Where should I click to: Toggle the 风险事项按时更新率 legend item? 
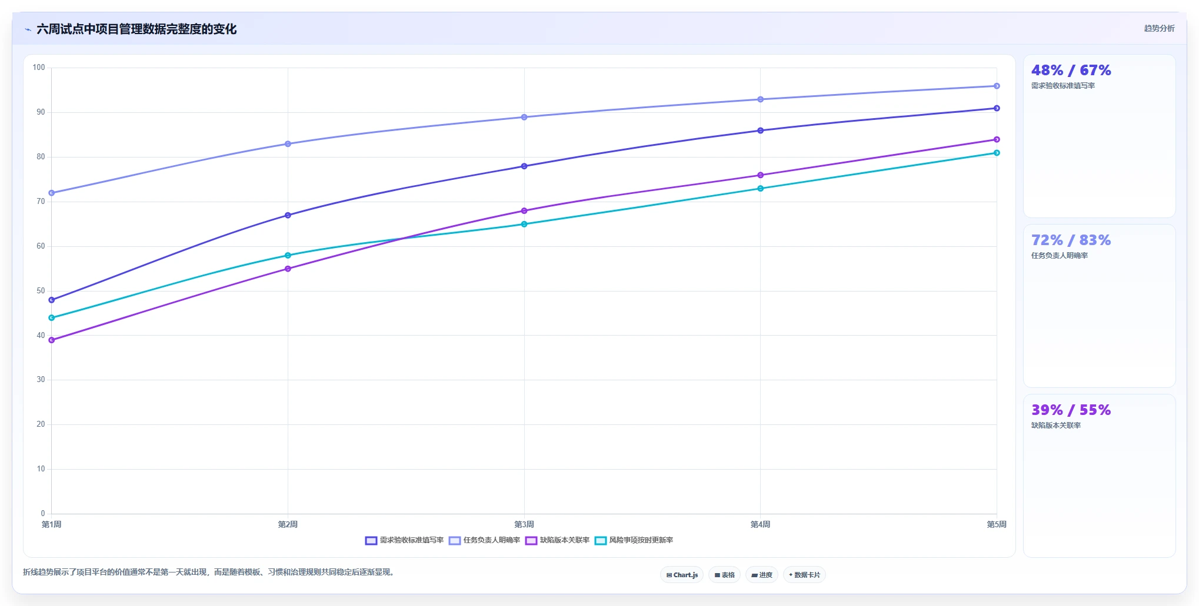[x=634, y=540]
